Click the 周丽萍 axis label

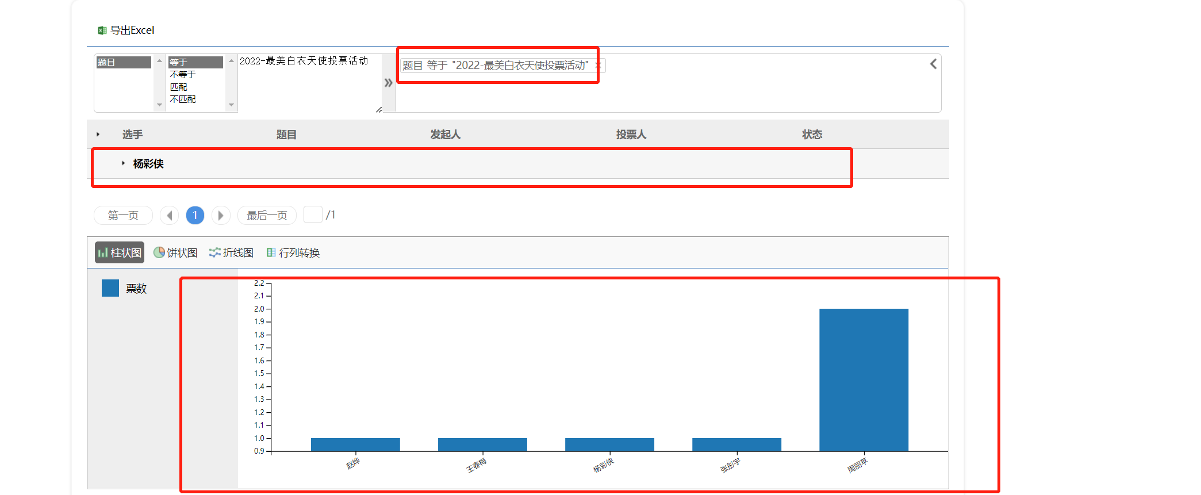(857, 466)
